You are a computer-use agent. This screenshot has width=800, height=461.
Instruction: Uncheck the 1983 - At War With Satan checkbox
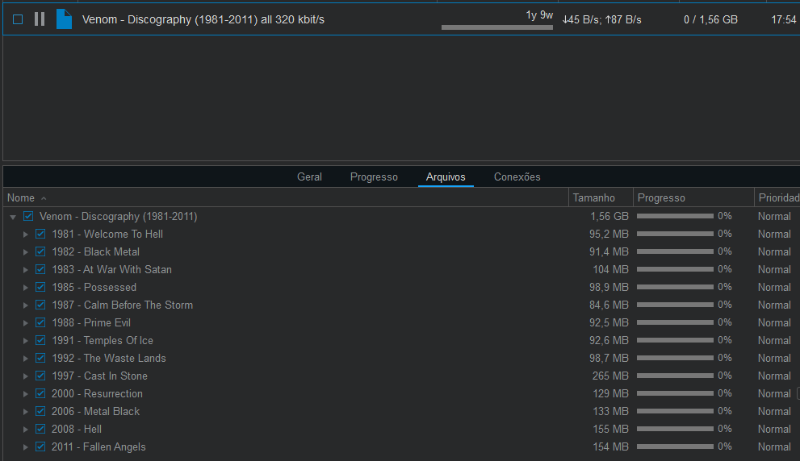click(x=40, y=269)
